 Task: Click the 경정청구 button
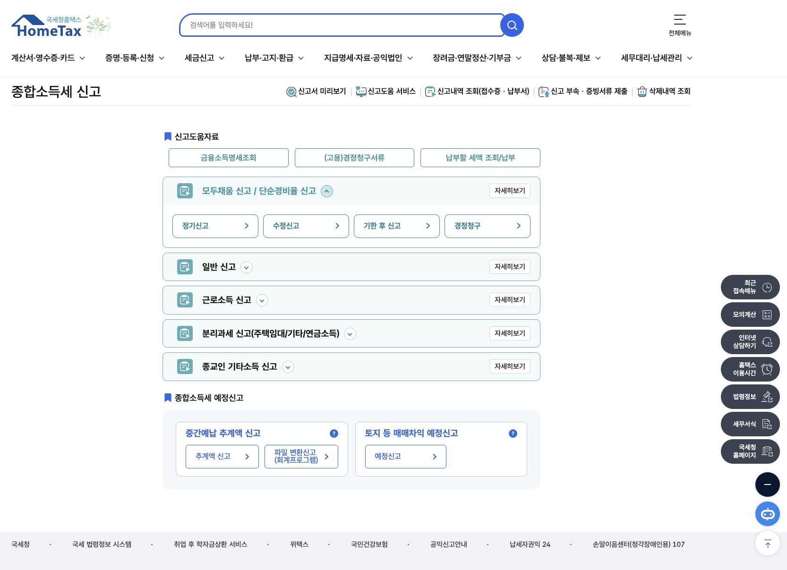click(488, 226)
